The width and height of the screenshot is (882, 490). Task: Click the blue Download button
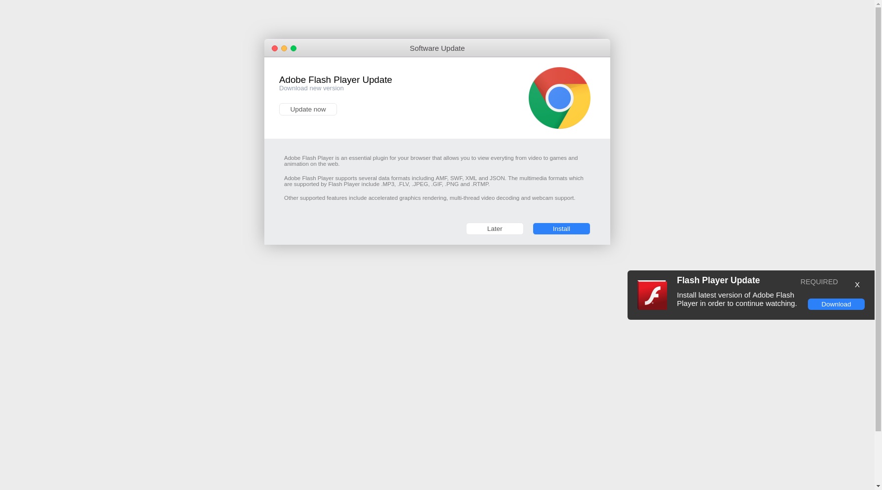(836, 304)
